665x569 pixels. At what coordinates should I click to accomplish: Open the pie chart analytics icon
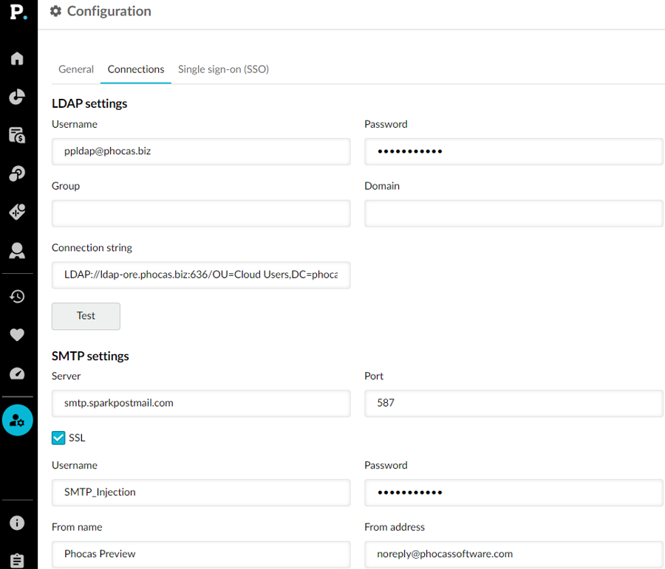(17, 97)
